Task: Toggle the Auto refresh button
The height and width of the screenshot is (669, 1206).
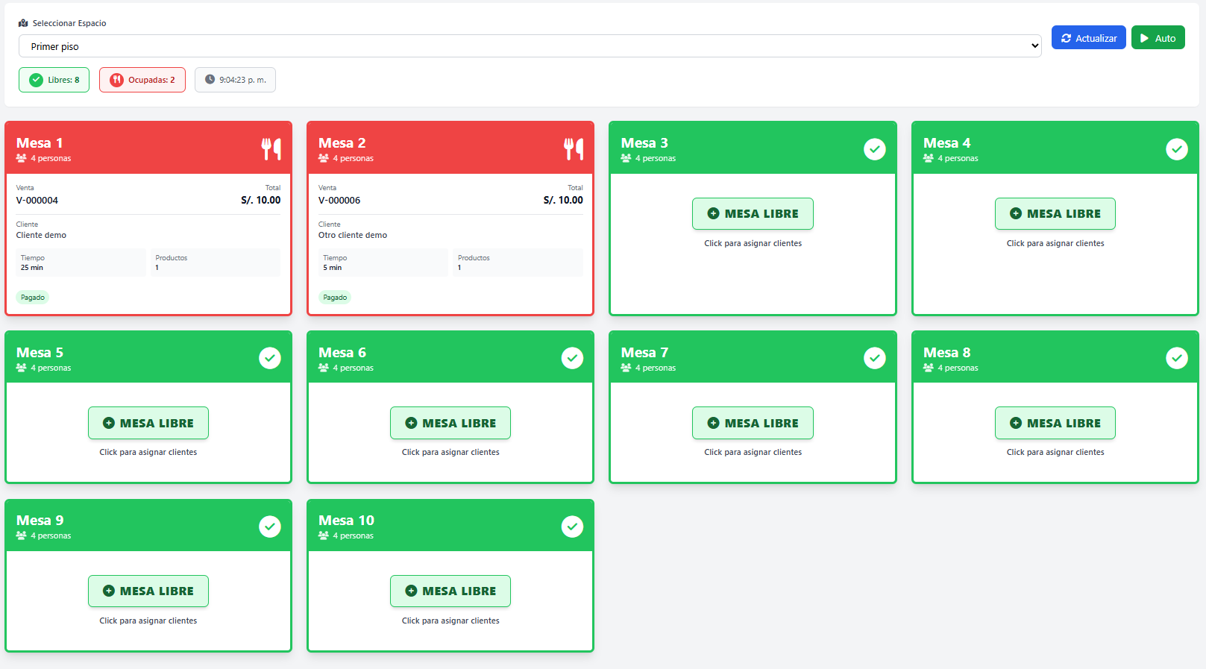Action: pos(1158,38)
